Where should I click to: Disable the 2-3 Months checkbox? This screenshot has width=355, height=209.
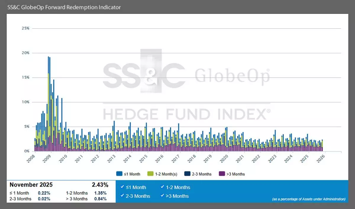point(122,196)
